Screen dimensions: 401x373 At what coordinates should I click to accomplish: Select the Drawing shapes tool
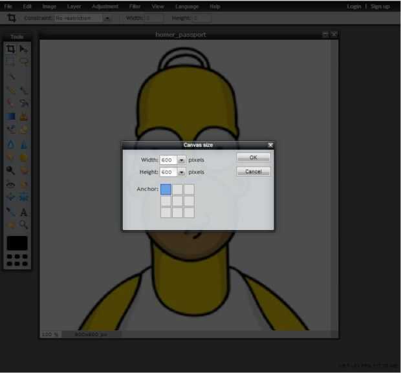pos(24,130)
